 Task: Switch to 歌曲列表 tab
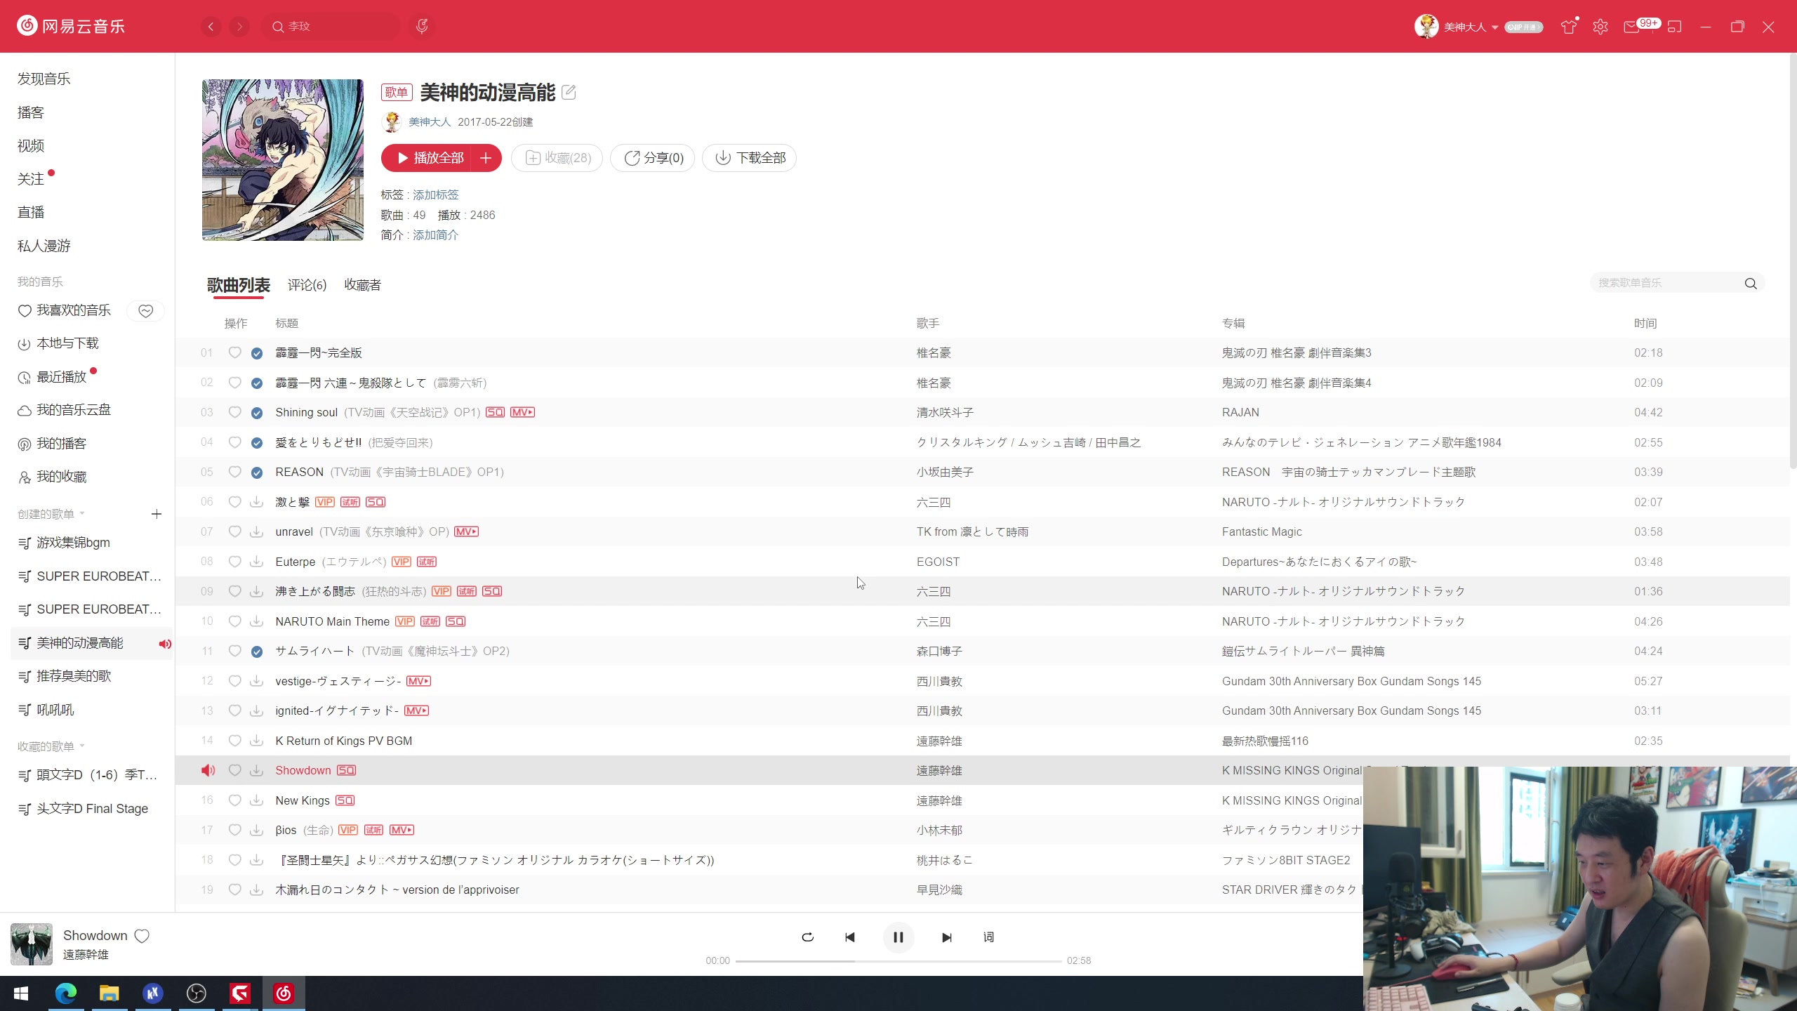239,285
